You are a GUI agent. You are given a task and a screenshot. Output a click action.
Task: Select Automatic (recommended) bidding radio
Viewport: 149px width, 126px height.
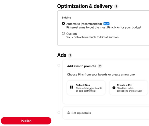64,24
